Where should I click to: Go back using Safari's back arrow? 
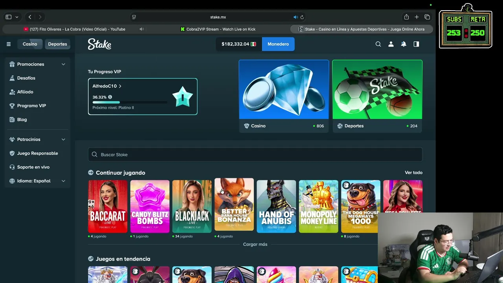(30, 17)
